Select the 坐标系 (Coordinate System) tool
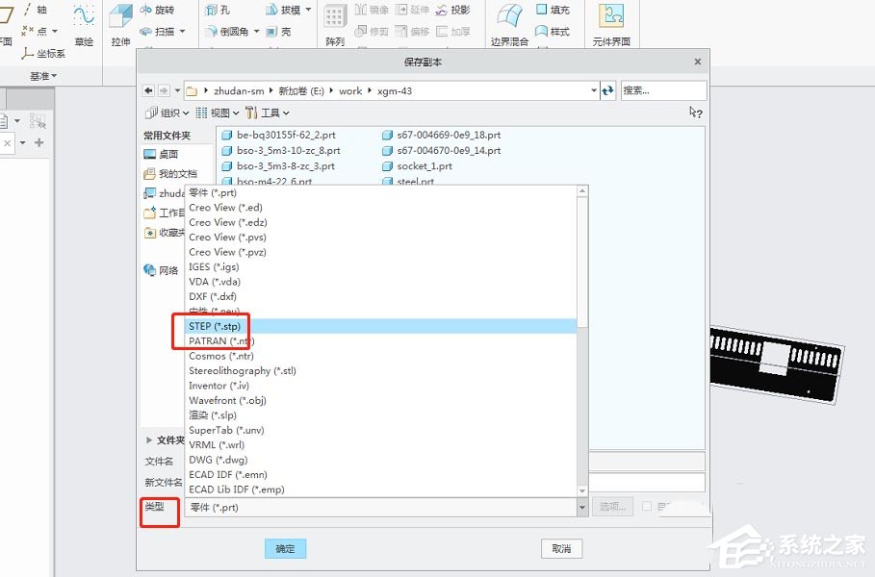875x577 pixels. click(x=43, y=54)
